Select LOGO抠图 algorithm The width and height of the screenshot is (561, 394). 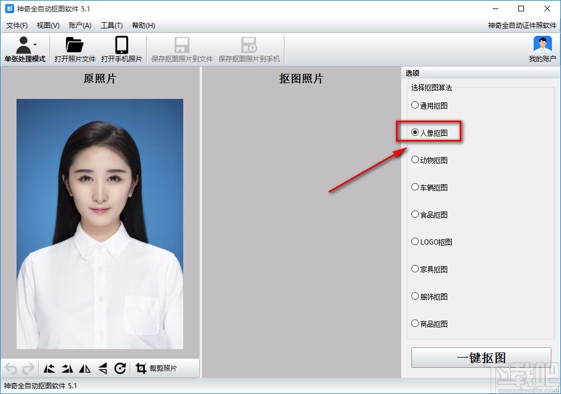click(x=431, y=242)
